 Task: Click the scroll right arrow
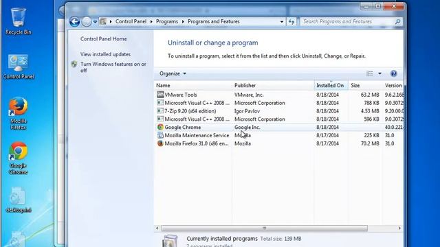point(400,228)
